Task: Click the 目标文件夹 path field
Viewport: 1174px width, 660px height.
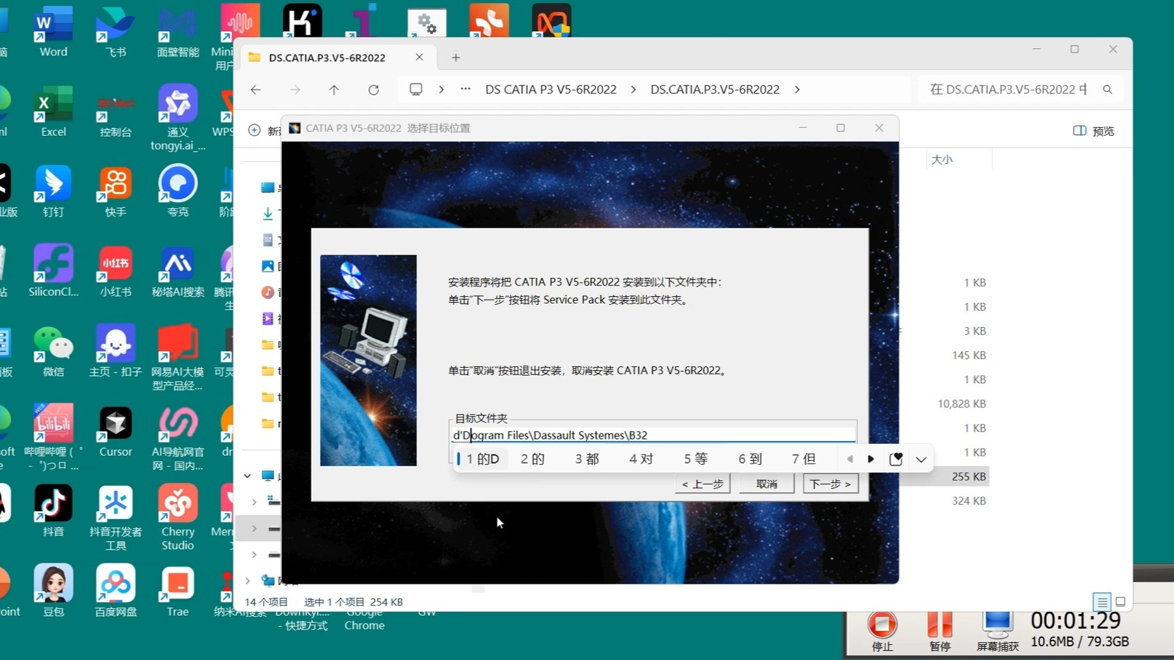Action: coord(653,435)
